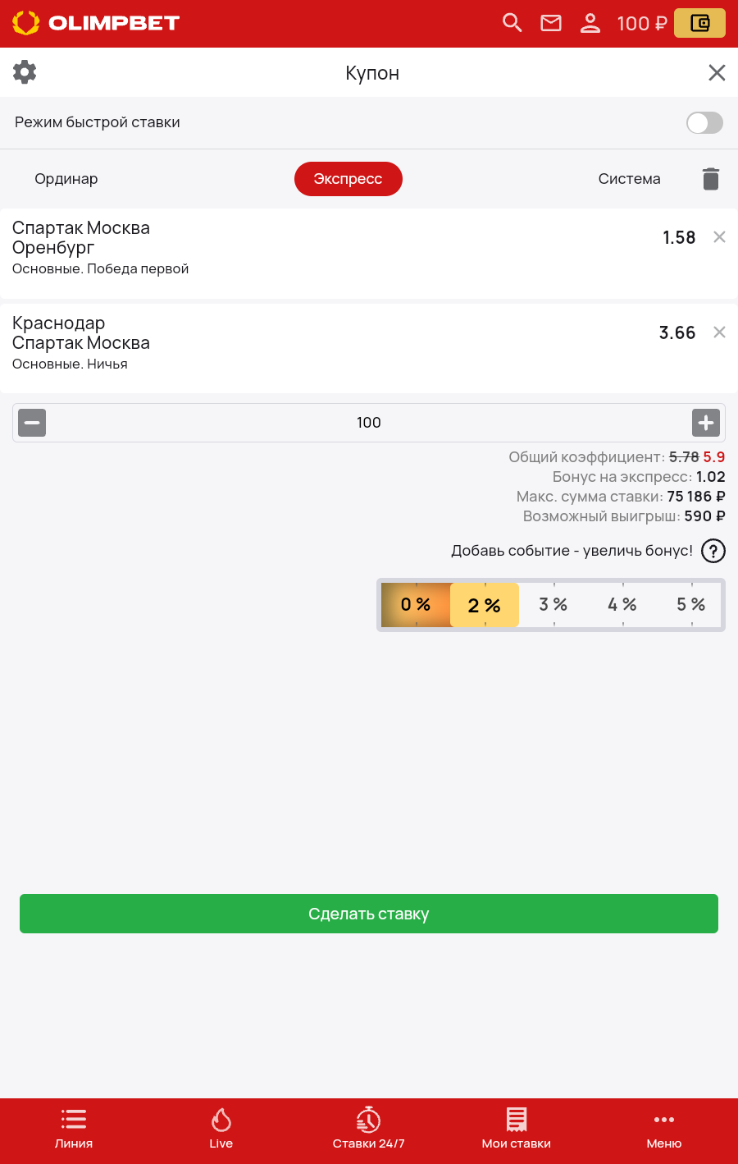
Task: Toggle quick bet mode switch
Action: click(704, 123)
